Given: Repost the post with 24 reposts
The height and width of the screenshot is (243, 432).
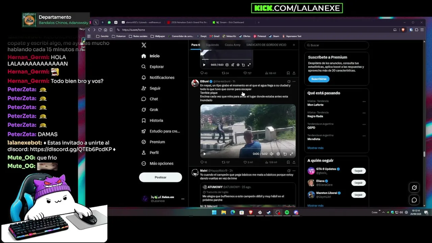Looking at the screenshot, I should (x=223, y=73).
